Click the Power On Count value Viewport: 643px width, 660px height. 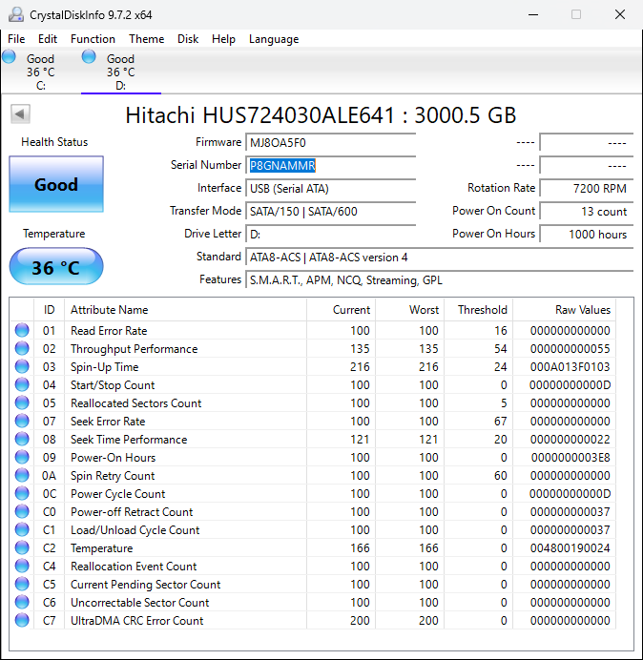[x=587, y=211]
